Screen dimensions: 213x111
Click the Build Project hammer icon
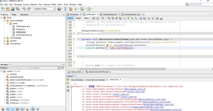pyautogui.click(x=65, y=9)
